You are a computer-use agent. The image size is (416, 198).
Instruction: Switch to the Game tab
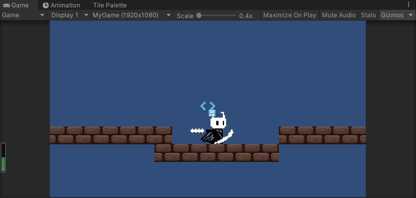19,5
